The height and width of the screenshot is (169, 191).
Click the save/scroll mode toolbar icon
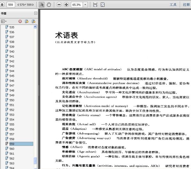(x=95, y=4)
